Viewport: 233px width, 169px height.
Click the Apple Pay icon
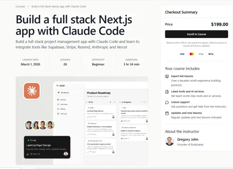click(x=211, y=54)
